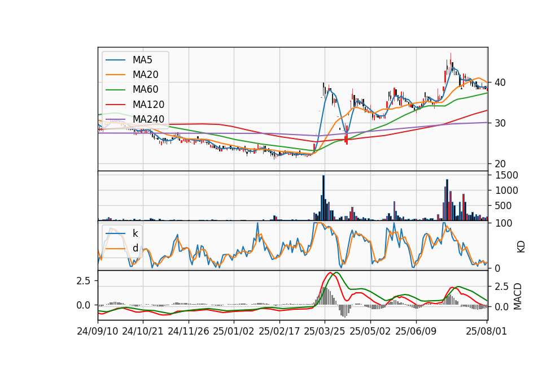
Task: Click the MACD left axis label 0.0
Action: coord(83,305)
